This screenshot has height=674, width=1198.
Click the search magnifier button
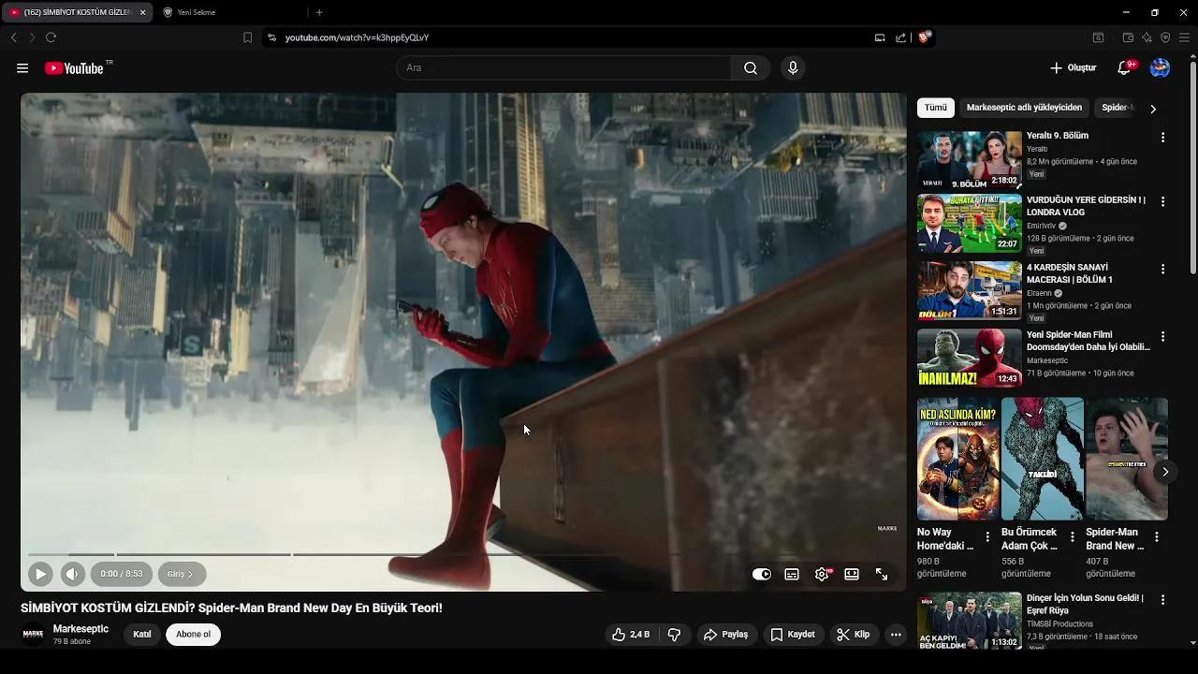click(x=751, y=68)
